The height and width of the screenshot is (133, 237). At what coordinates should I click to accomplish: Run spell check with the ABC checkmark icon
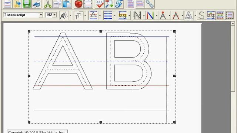point(100,4)
